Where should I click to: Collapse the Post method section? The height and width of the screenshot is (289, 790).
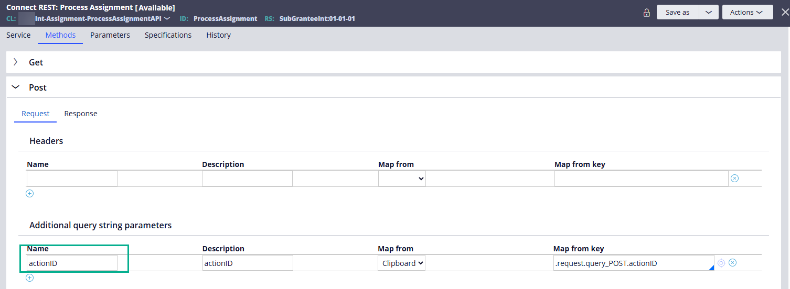click(15, 87)
